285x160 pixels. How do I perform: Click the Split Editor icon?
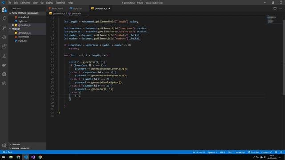(275, 8)
